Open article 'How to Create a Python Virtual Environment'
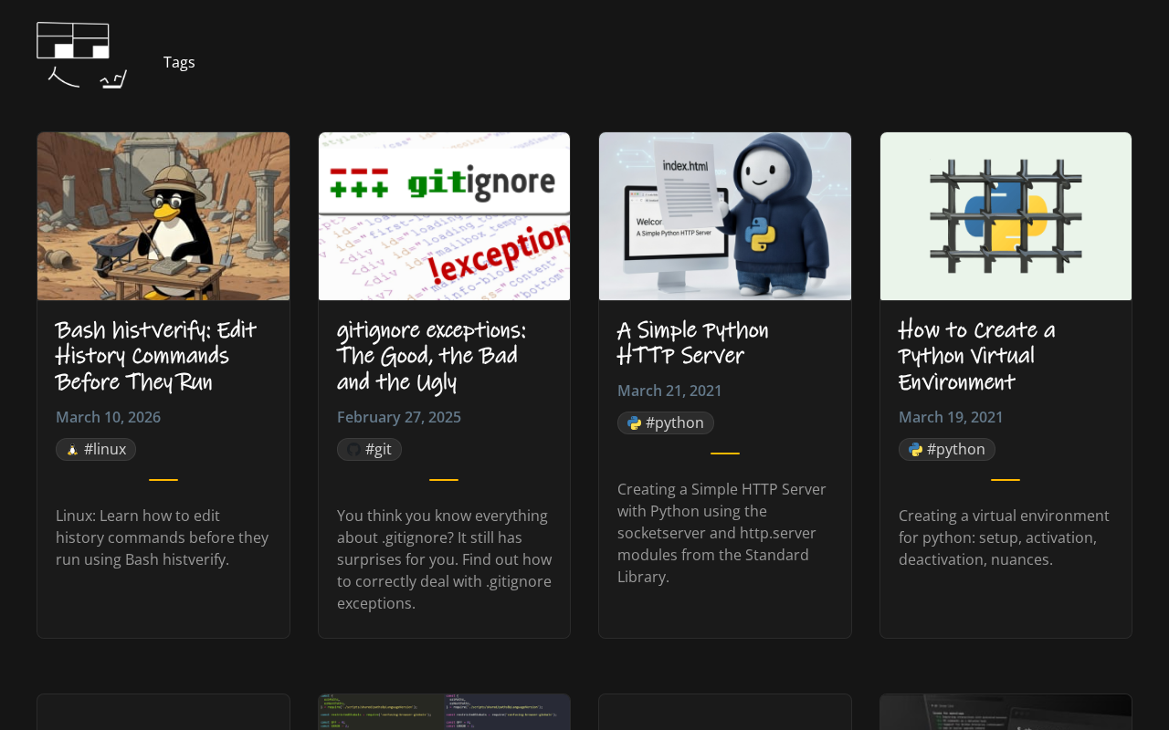Viewport: 1169px width, 730px height. pos(976,355)
